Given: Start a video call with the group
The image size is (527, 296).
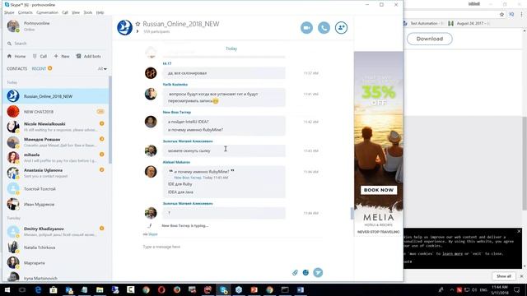Looking at the screenshot, I should pyautogui.click(x=306, y=28).
